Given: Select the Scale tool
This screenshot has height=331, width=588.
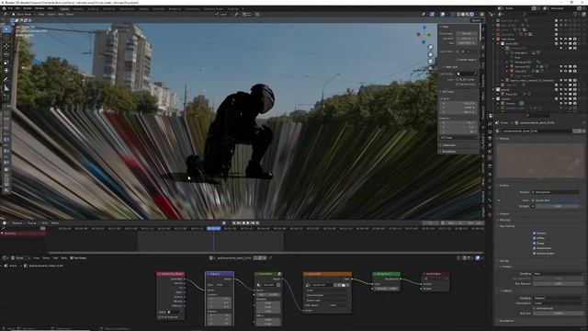Looking at the screenshot, I should click(6, 63).
